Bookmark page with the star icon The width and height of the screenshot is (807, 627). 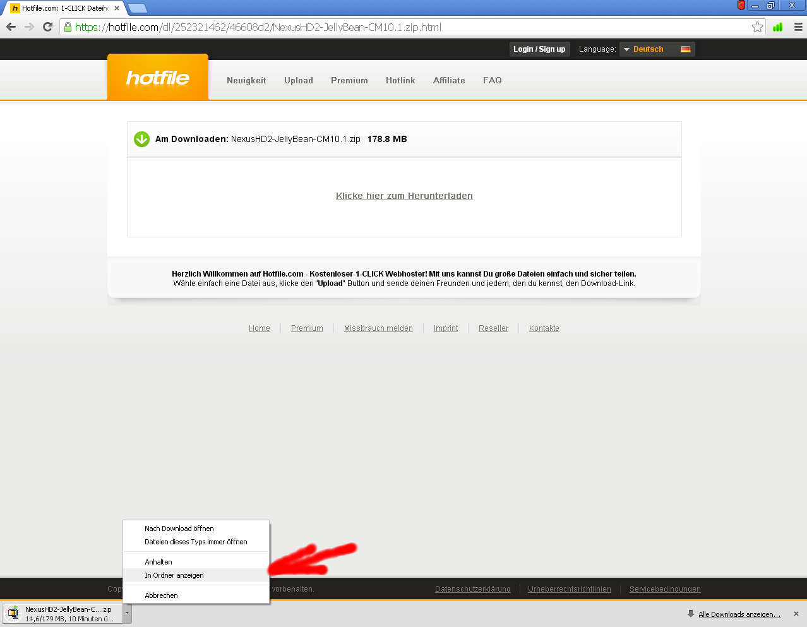(757, 27)
